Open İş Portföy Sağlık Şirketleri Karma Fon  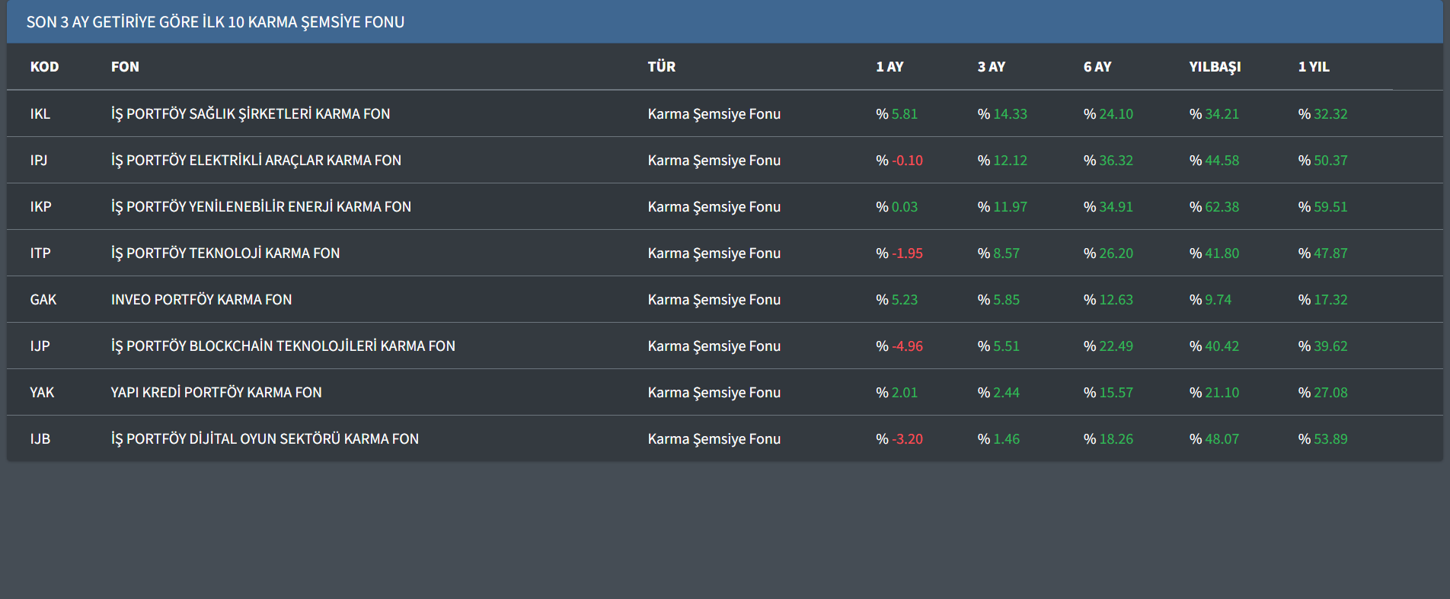pyautogui.click(x=250, y=114)
